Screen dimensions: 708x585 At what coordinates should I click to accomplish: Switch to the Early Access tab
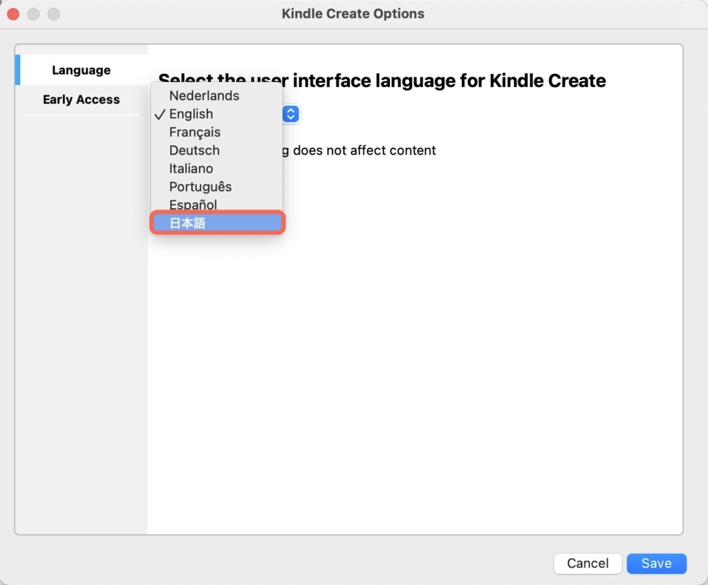(x=81, y=99)
